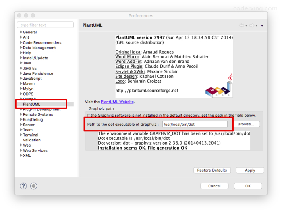
Task: Expand the Server node
Action: pyautogui.click(x=21, y=125)
